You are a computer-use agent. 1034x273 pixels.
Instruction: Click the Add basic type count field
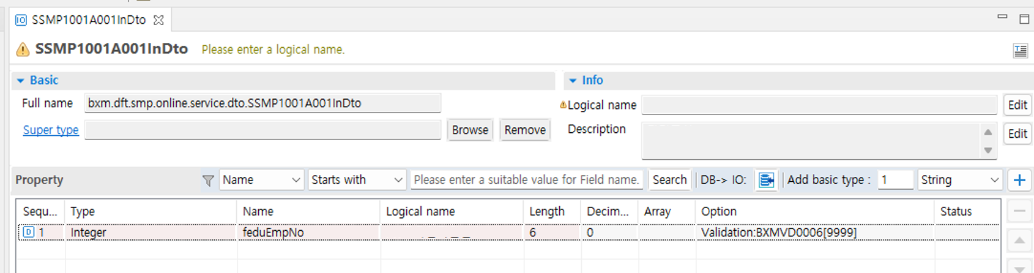(x=895, y=180)
